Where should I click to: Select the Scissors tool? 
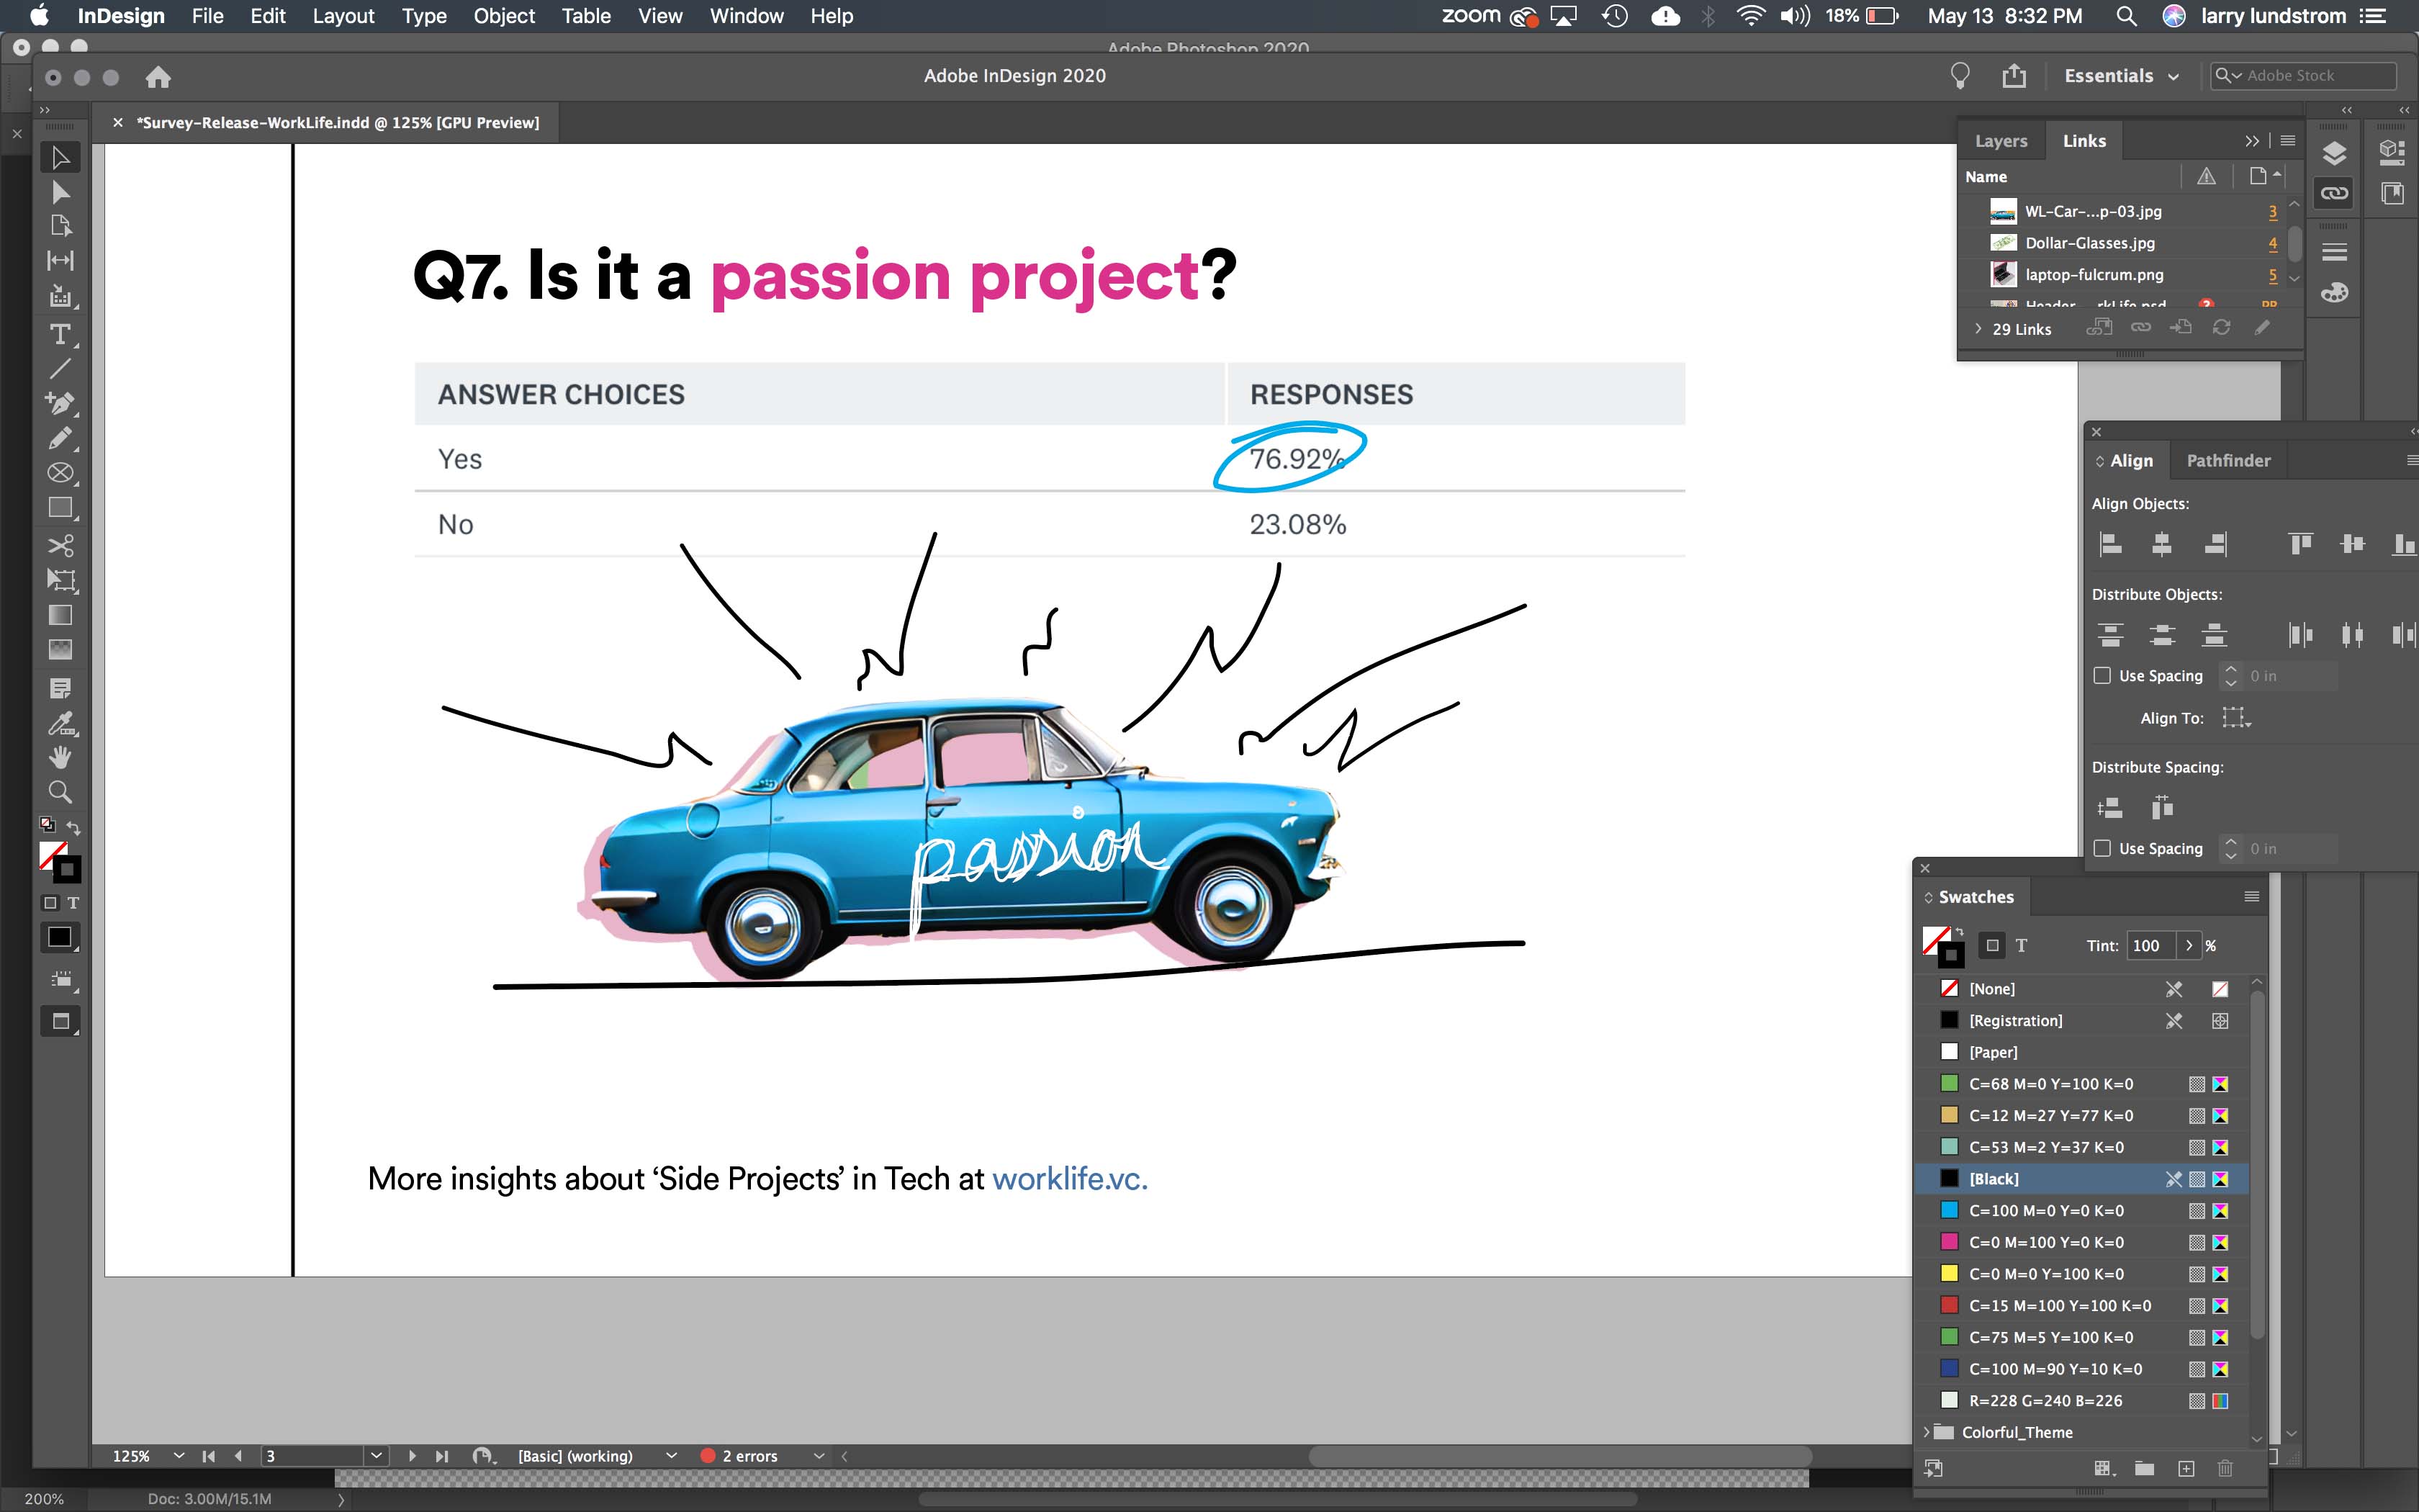point(60,545)
